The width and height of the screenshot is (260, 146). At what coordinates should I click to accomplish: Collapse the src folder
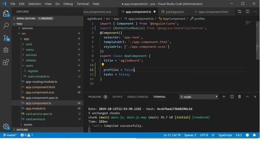(24, 33)
